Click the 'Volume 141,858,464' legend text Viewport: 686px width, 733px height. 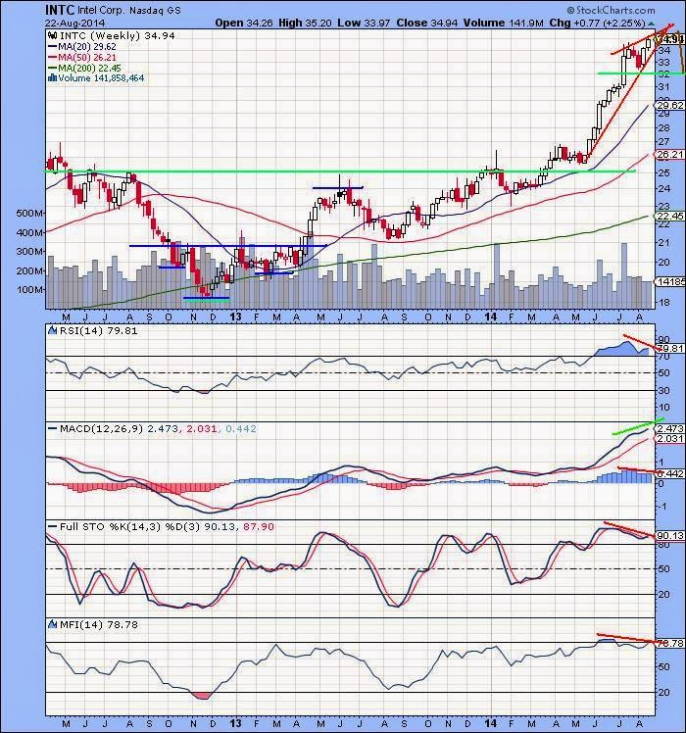(101, 77)
